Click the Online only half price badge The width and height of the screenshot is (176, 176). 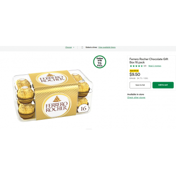[x=100, y=62]
